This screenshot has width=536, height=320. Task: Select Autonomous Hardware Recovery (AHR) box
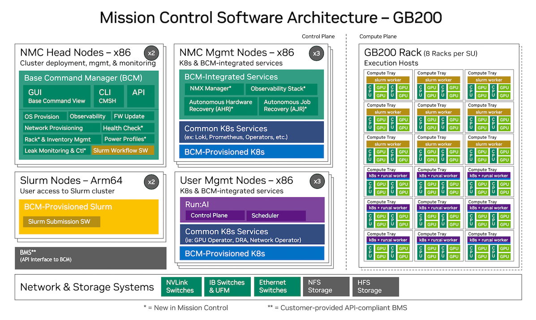[x=220, y=106]
